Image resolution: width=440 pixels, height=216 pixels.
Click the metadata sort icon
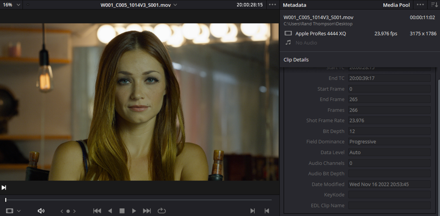434,5
